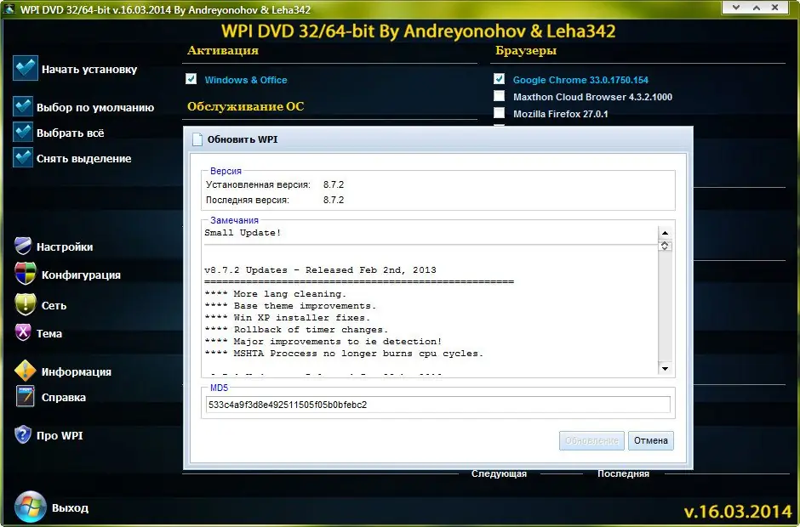Click the Тема label
Image resolution: width=800 pixels, height=527 pixels.
[49, 333]
